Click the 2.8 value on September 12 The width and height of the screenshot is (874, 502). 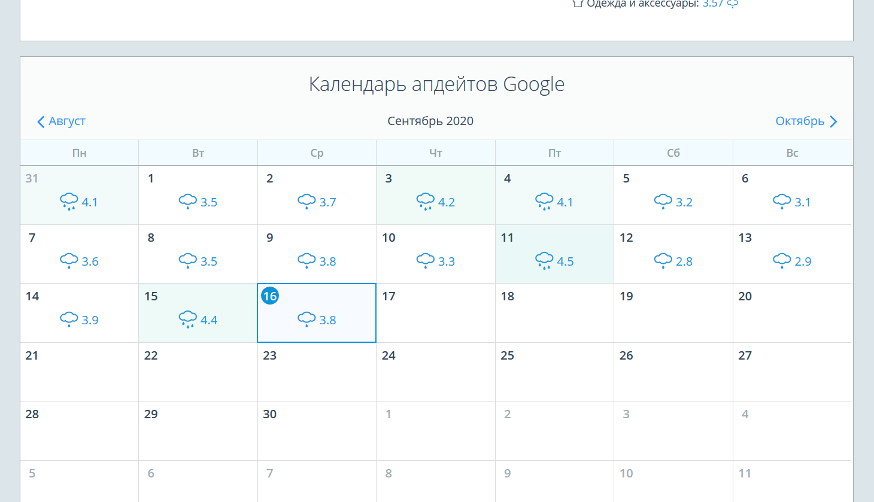click(x=684, y=261)
